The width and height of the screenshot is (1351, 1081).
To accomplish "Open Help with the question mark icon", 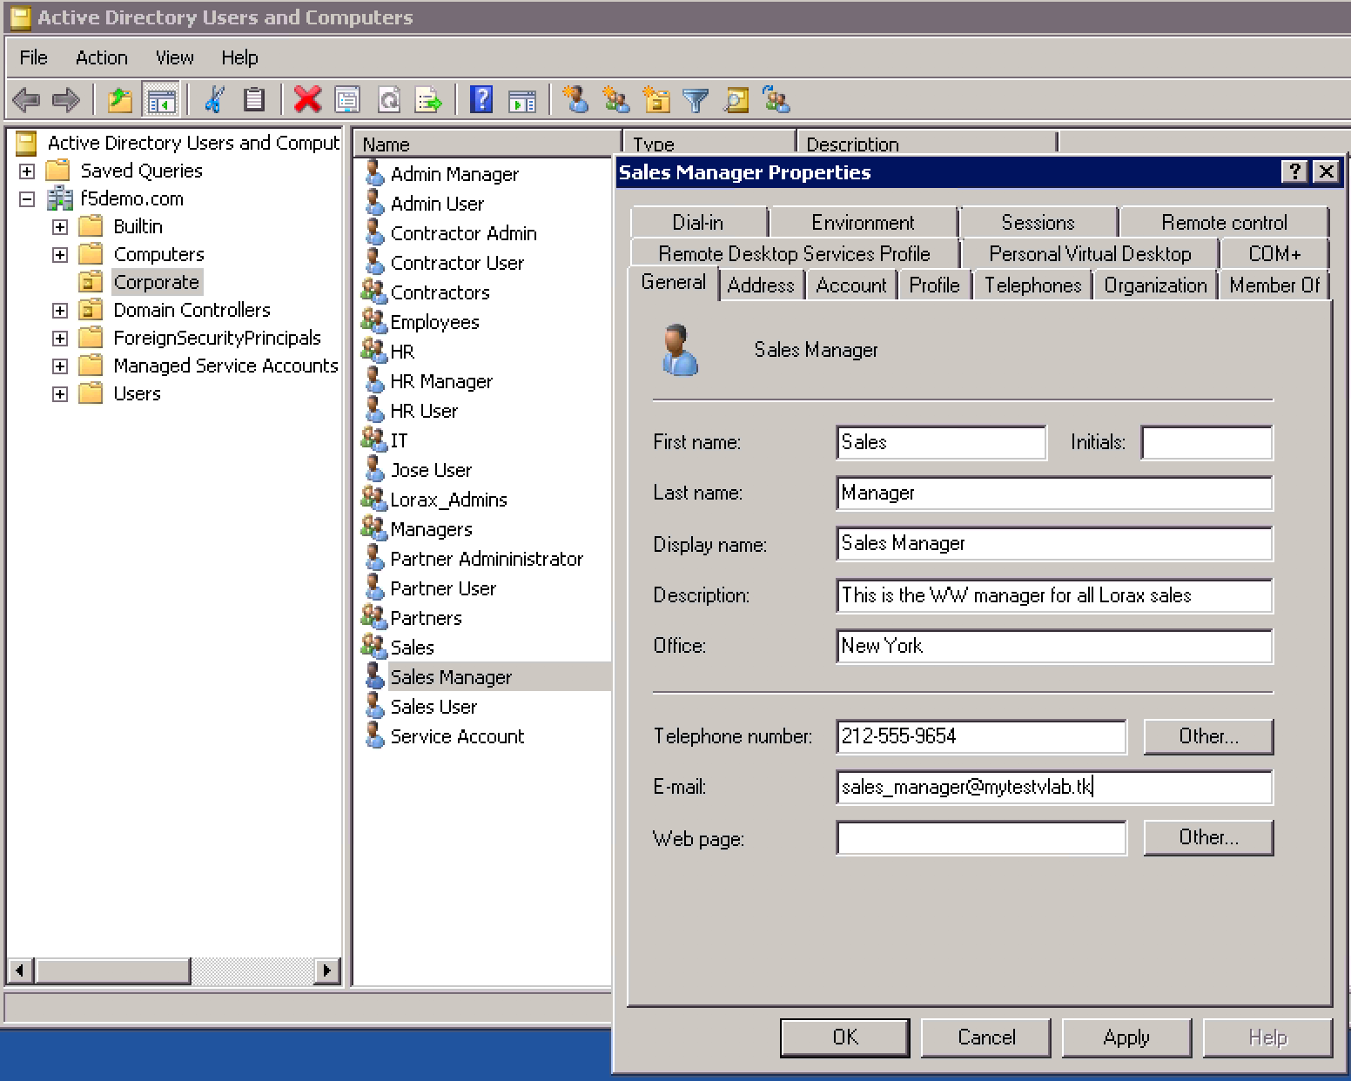I will coord(481,100).
